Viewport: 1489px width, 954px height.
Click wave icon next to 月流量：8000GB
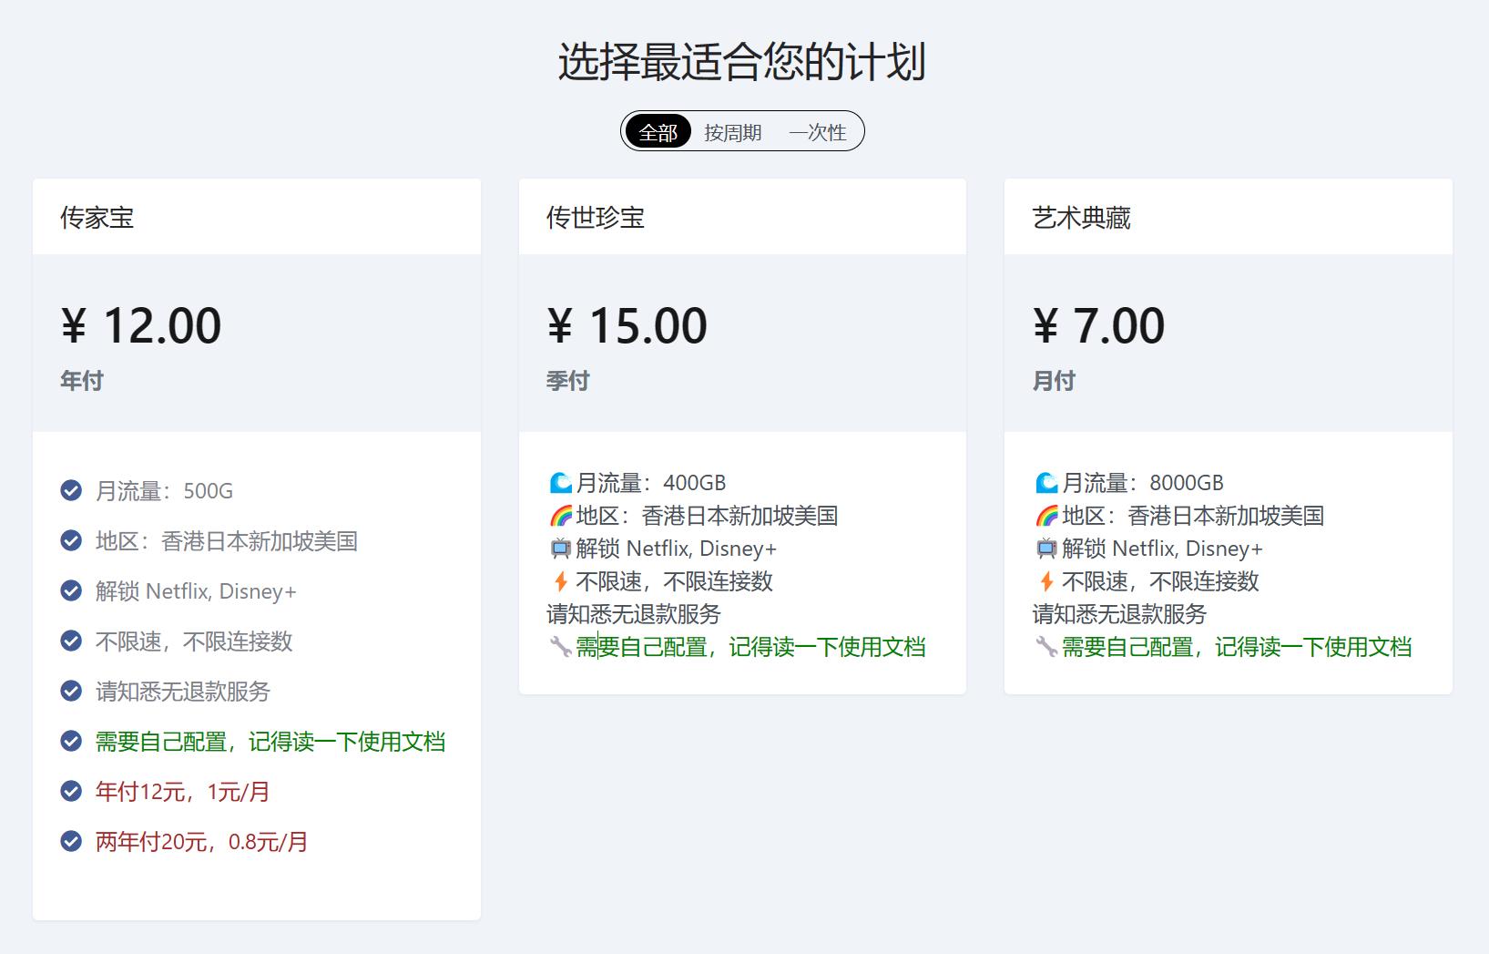point(1047,483)
